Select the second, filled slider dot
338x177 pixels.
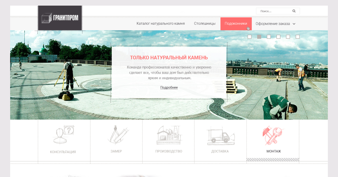pos(259,37)
